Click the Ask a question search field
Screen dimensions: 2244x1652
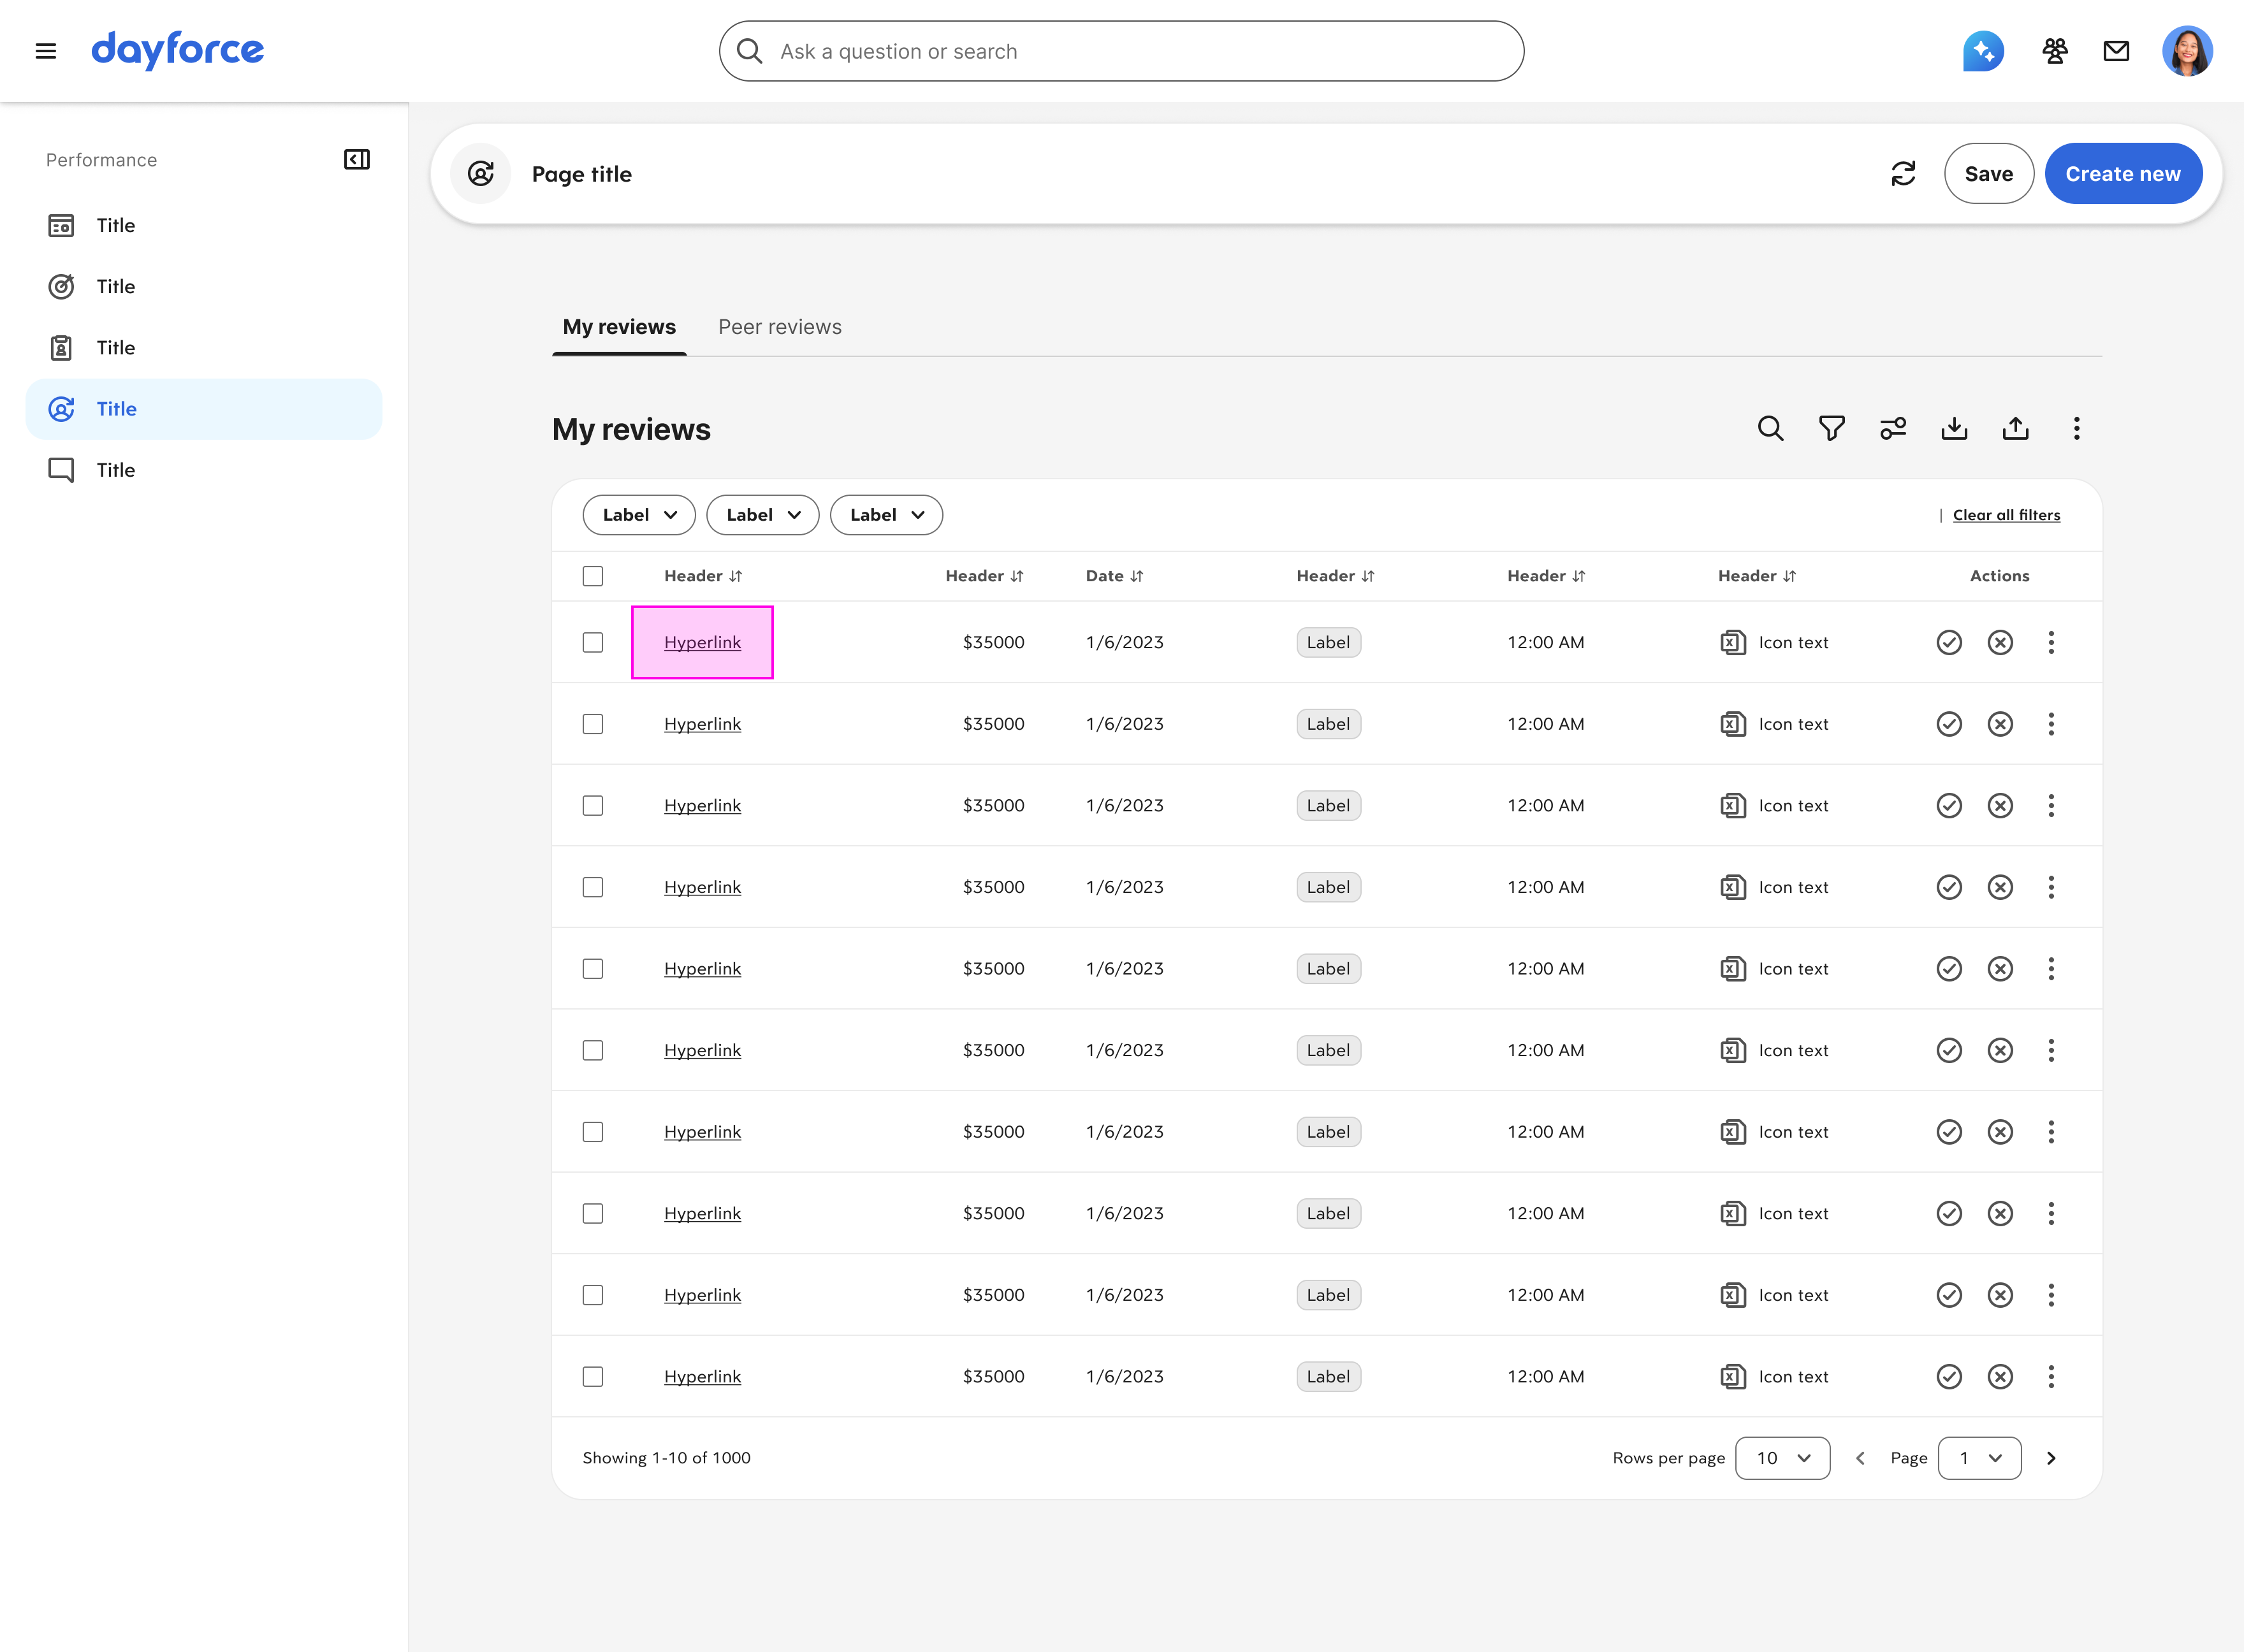(1120, 51)
